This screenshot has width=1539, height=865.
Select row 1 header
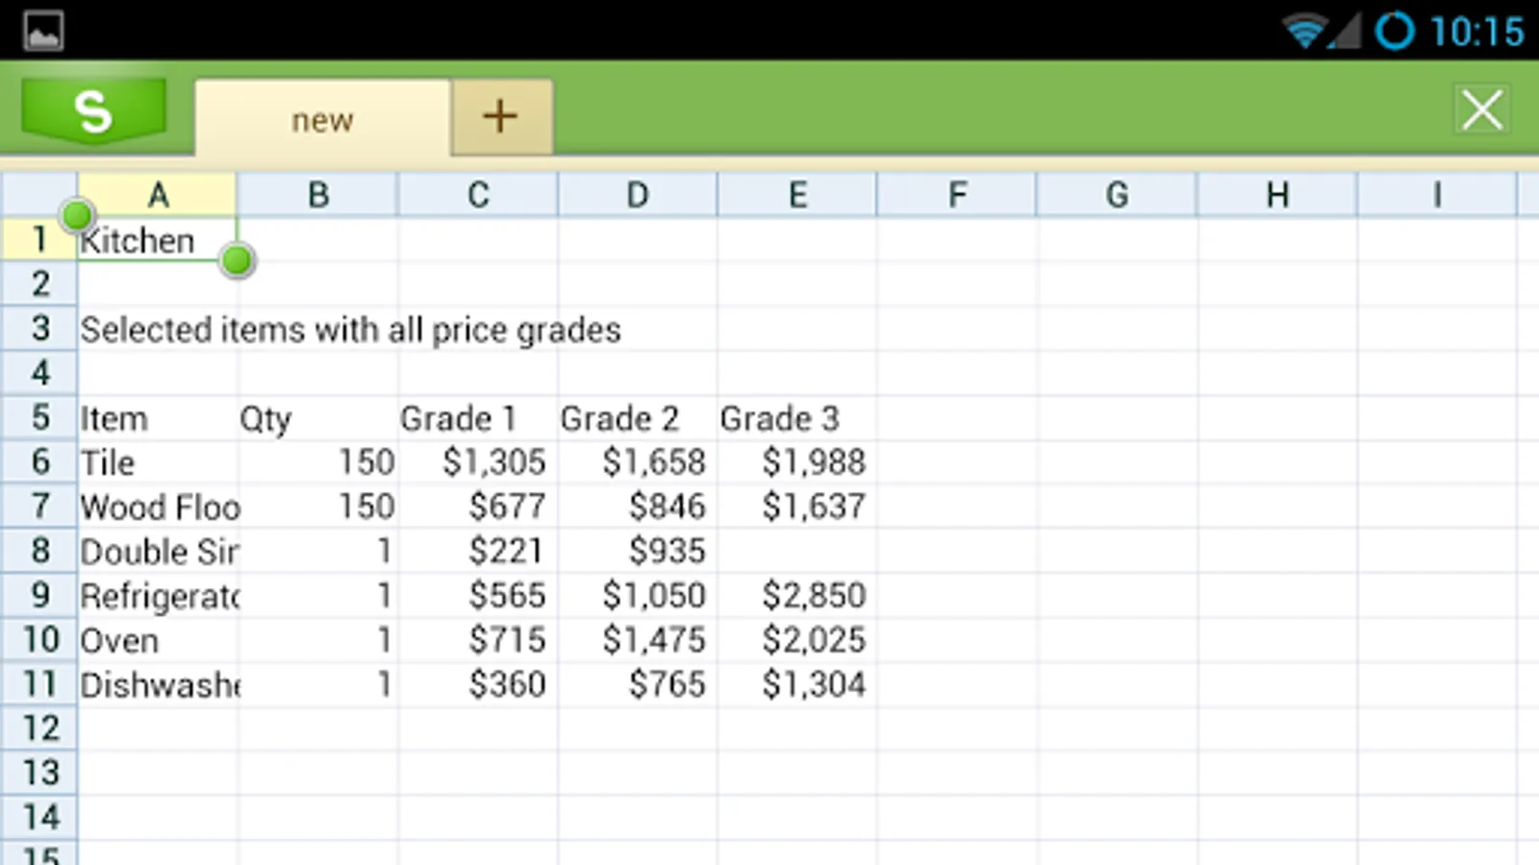coord(39,239)
